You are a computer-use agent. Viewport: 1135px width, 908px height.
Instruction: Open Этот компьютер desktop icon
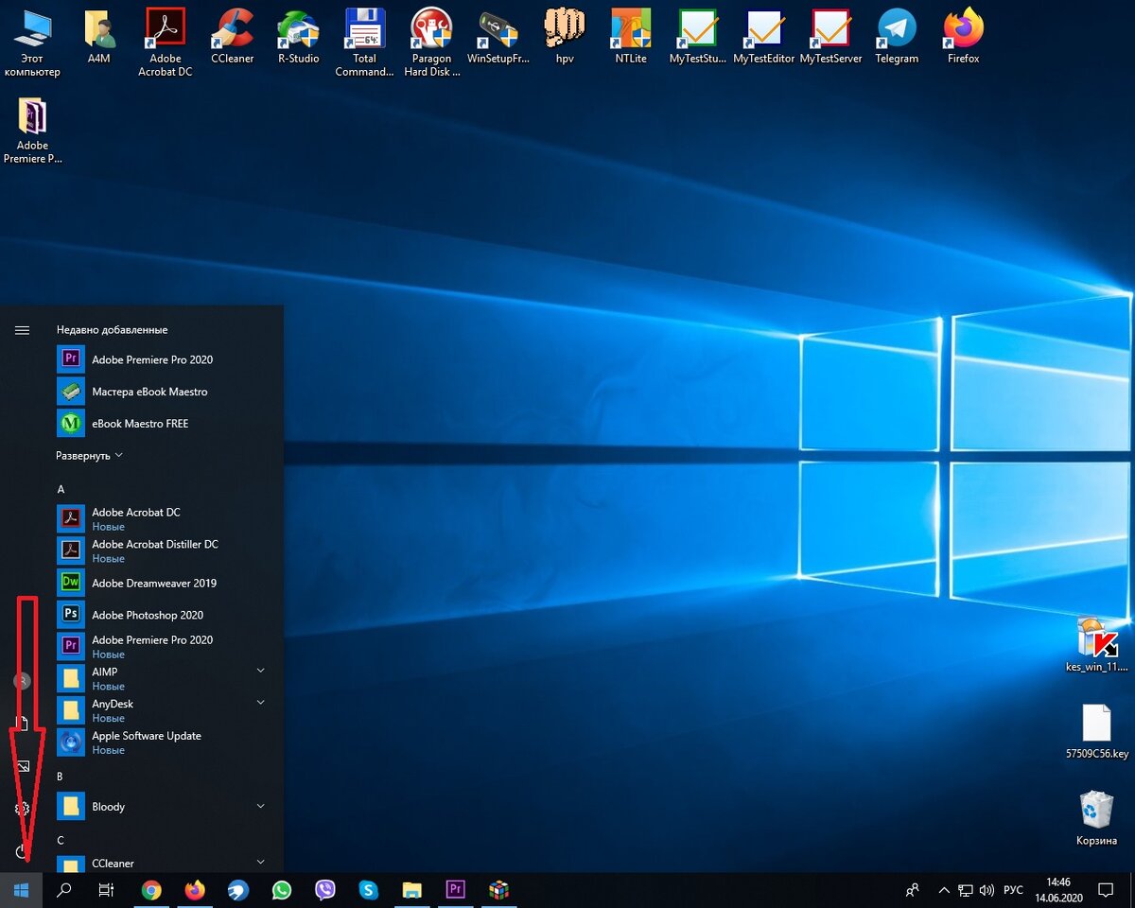32,43
